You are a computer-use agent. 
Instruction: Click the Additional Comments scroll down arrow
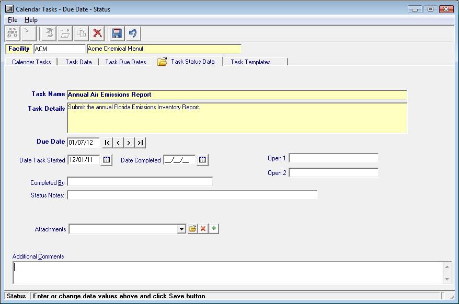pos(447,279)
